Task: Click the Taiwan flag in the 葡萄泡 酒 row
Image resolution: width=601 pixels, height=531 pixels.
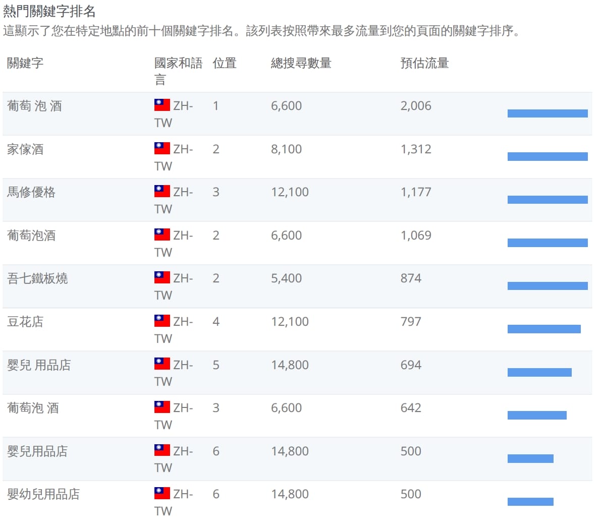Action: (x=162, y=407)
